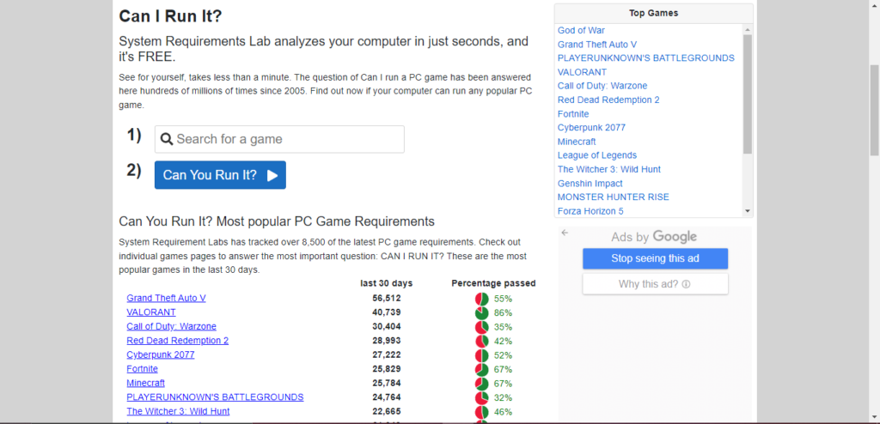Click the page vertical scrollbar thumb

(874, 110)
